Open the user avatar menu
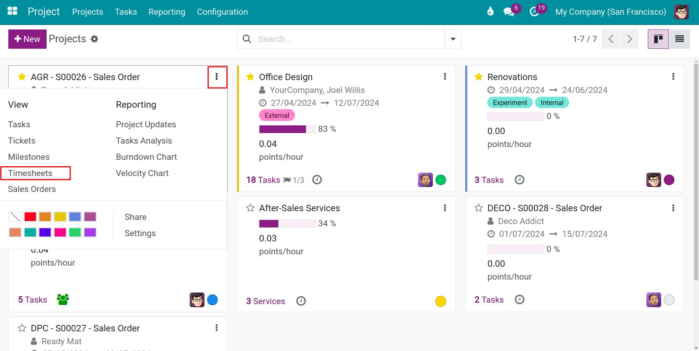The width and height of the screenshot is (699, 351). (681, 12)
